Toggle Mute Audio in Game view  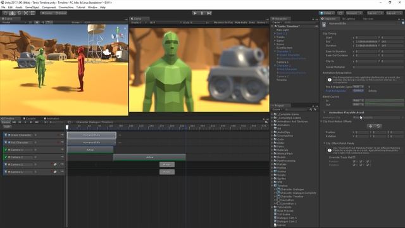click(x=240, y=23)
